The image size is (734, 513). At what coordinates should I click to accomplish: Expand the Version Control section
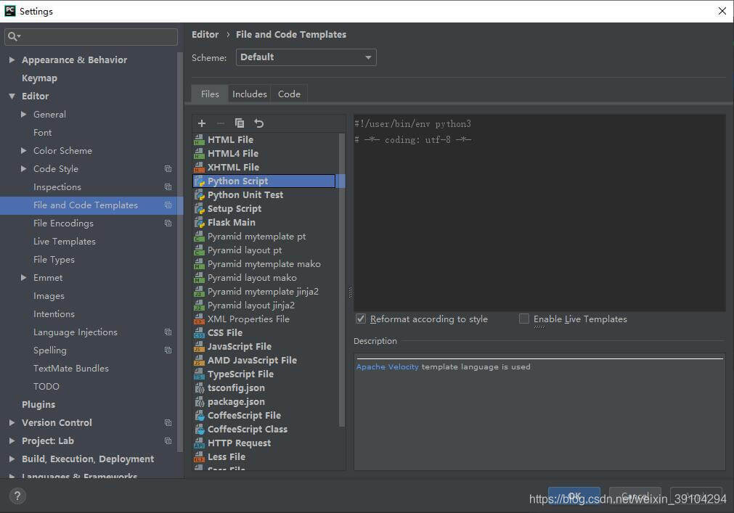12,423
